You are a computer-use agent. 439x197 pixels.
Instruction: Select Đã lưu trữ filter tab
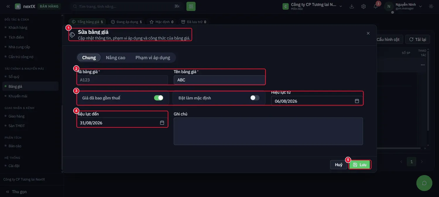194,22
